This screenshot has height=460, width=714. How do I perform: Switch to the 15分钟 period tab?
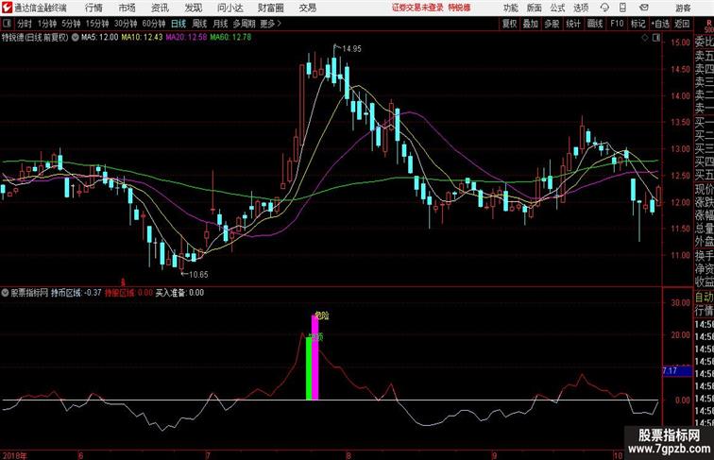coord(97,24)
